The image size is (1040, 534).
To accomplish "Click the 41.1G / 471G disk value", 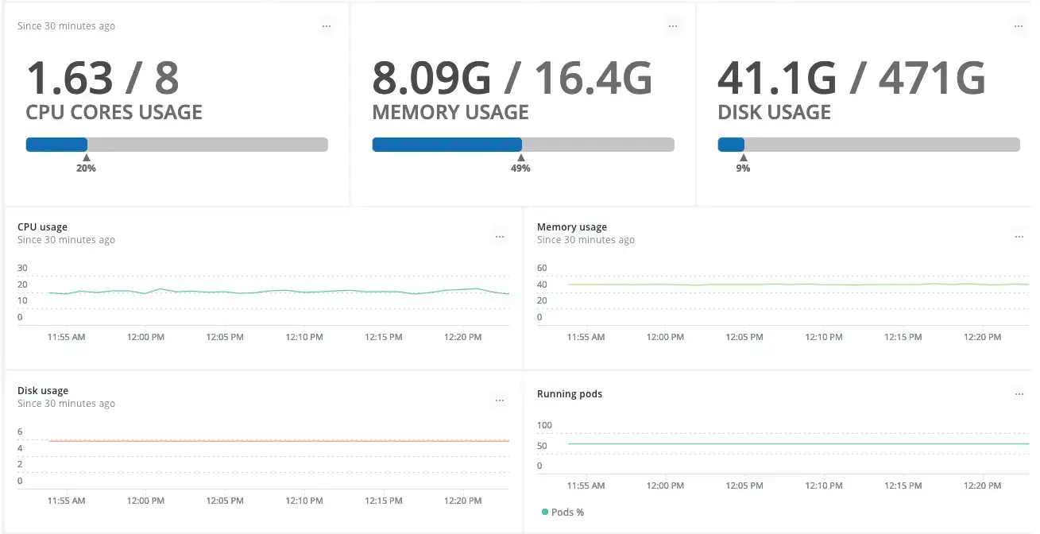I will coord(851,79).
